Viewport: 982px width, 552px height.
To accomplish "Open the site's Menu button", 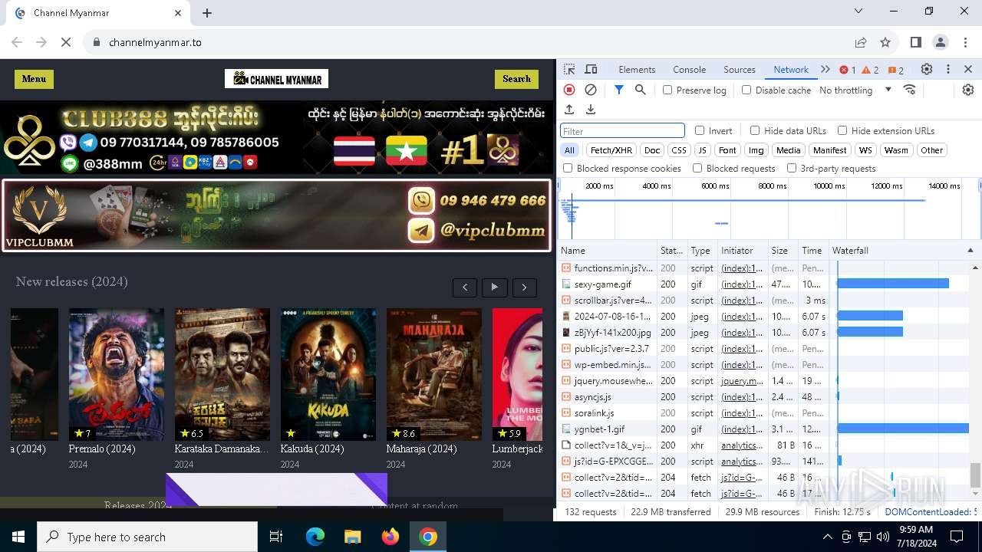I will click(34, 79).
